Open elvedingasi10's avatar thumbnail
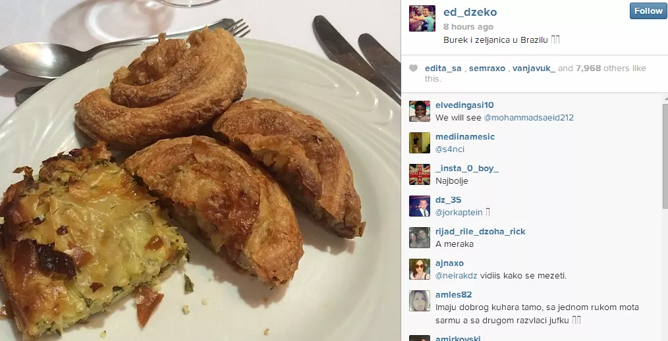Screen dimensions: 668x341 [420, 111]
